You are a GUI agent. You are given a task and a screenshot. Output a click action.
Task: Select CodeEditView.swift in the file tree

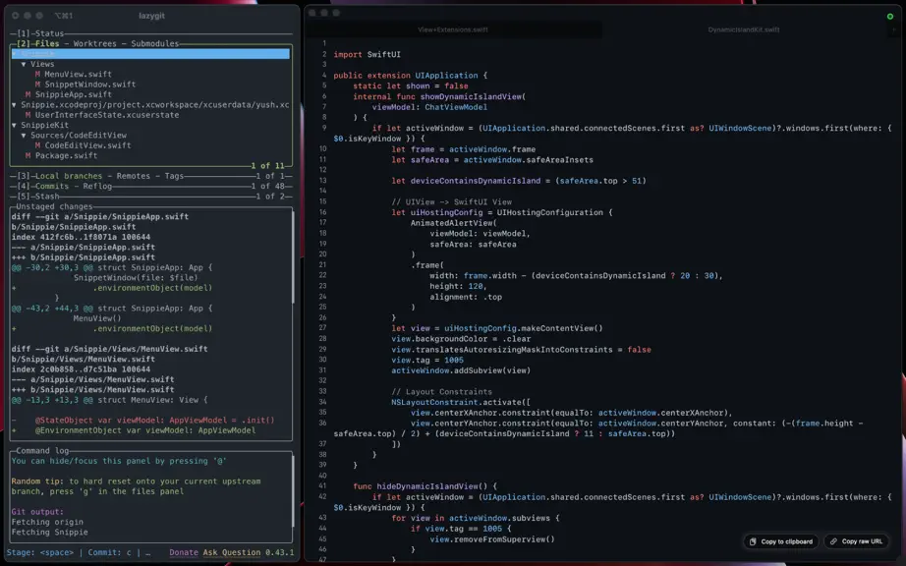tap(87, 145)
